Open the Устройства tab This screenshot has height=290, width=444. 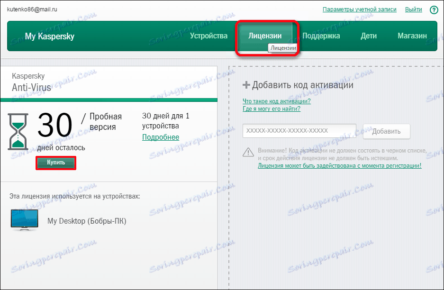tap(208, 36)
